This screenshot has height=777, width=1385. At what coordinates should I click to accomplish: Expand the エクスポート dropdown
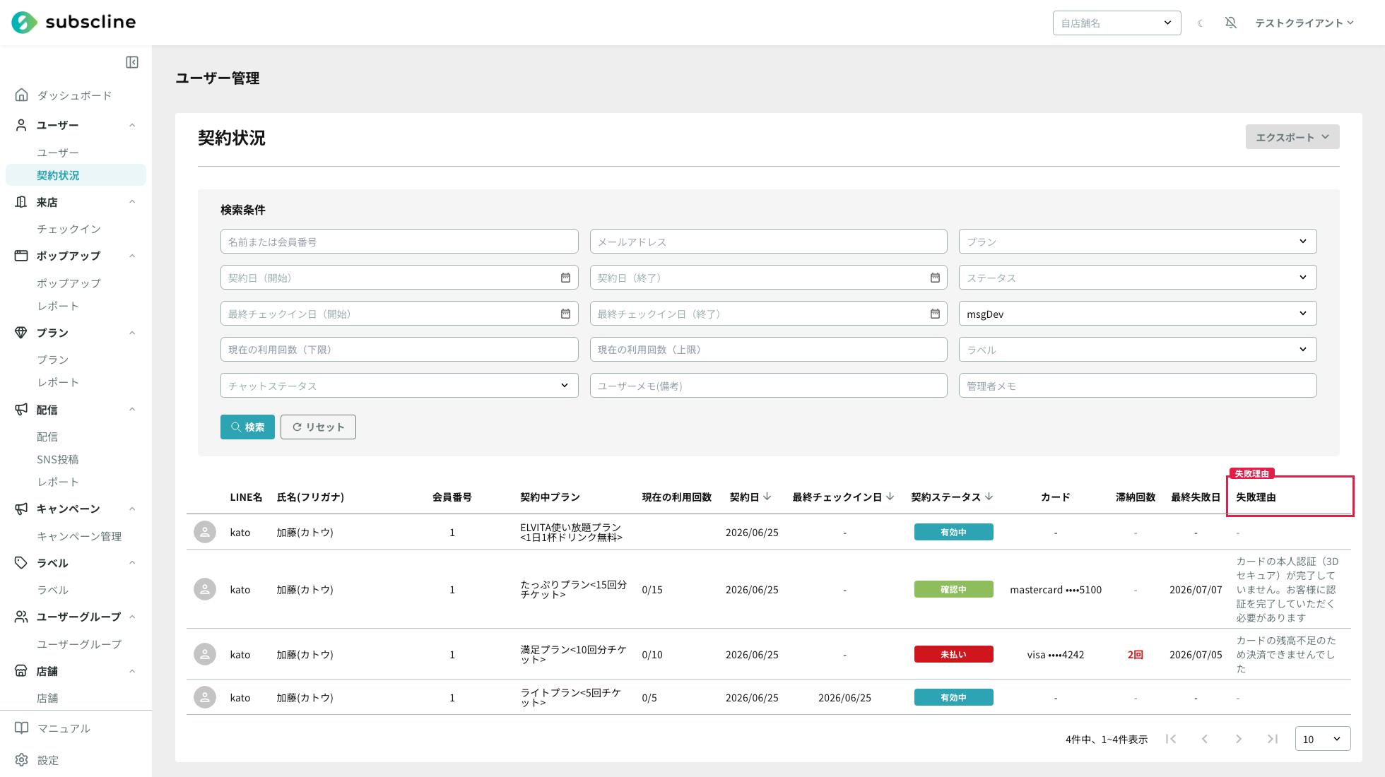[x=1292, y=137]
